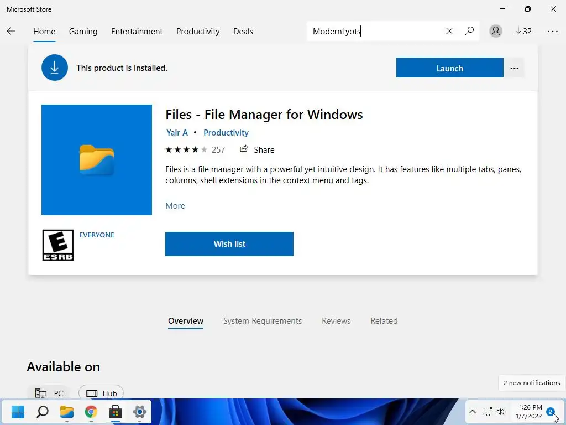
Task: Open the clock and date panel
Action: pyautogui.click(x=528, y=412)
